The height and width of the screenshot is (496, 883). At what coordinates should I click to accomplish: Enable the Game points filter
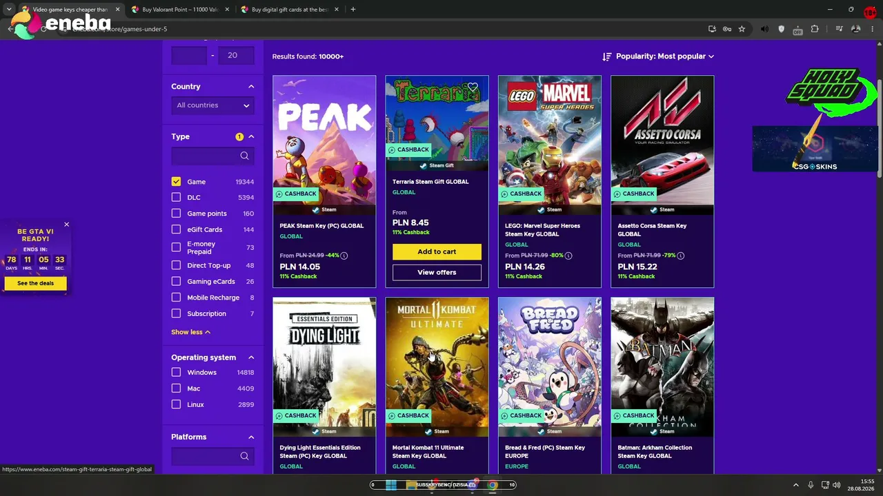point(176,214)
